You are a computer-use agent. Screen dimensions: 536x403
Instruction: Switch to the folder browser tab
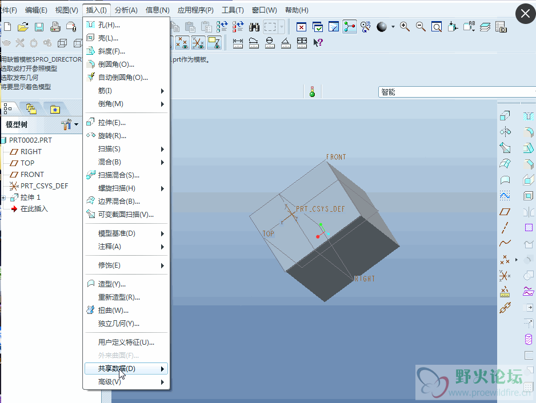click(31, 109)
